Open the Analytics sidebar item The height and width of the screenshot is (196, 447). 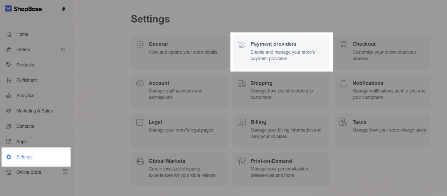[25, 96]
